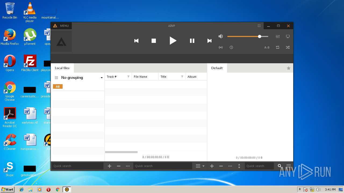
Task: Skip to next track
Action: click(209, 41)
